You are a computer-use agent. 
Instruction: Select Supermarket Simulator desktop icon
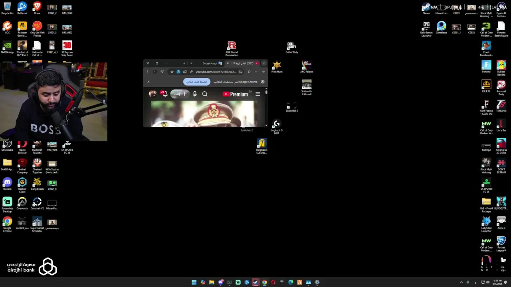tap(37, 225)
